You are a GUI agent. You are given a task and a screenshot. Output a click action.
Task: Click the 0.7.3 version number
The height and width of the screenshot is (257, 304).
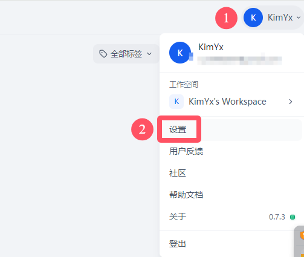[x=277, y=217]
